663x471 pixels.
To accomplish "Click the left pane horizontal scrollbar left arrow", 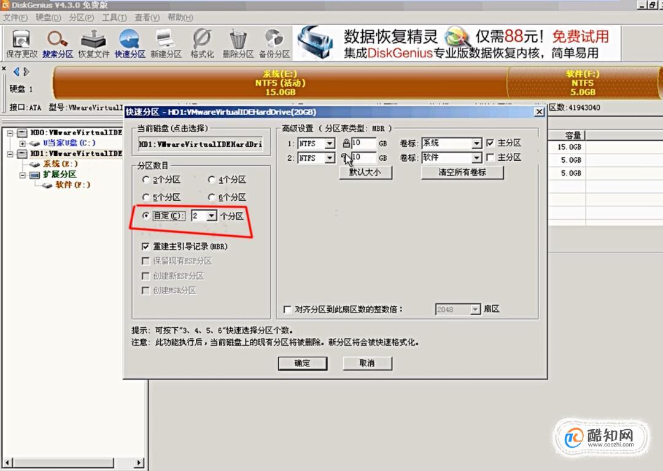I will [7, 463].
